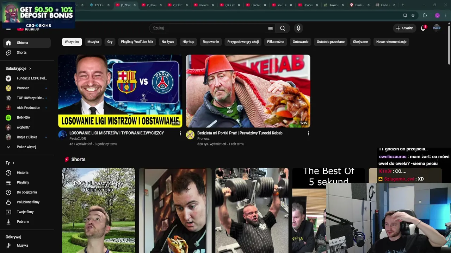Bookmark the page with the star icon
The width and height of the screenshot is (451, 253).
pyautogui.click(x=413, y=15)
